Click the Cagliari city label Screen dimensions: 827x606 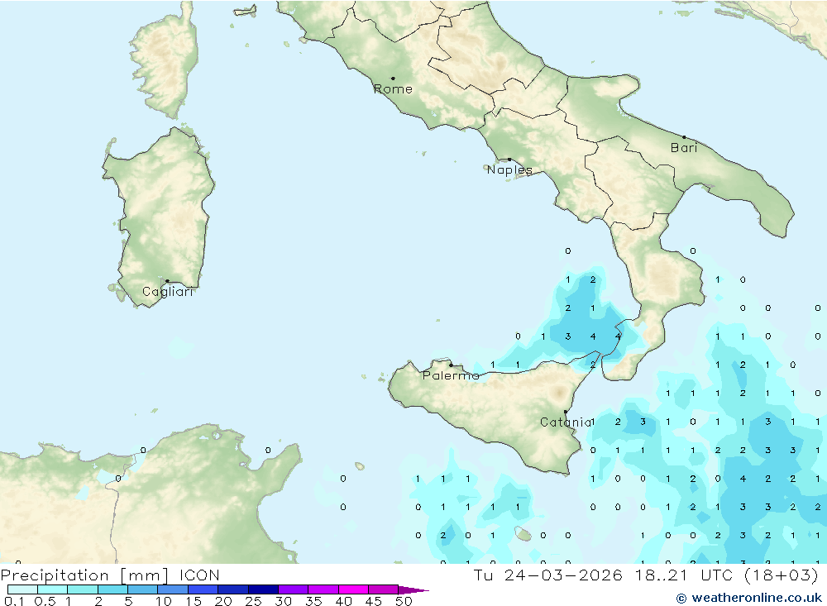(168, 292)
